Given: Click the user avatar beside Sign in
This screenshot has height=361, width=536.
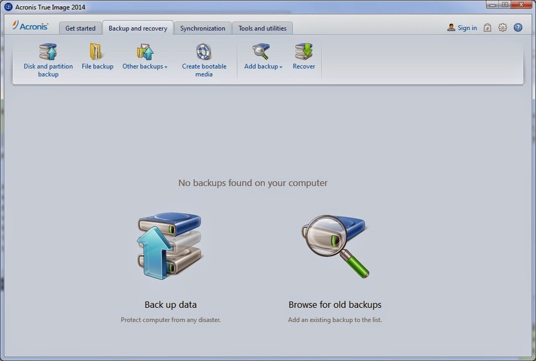Looking at the screenshot, I should coord(451,27).
